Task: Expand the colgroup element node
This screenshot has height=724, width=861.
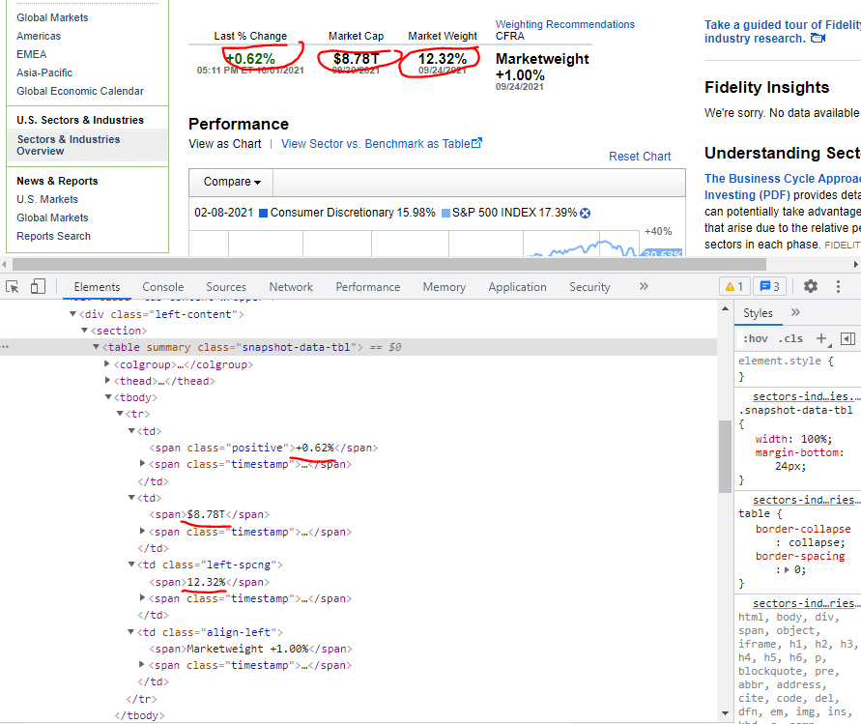Action: (x=106, y=364)
